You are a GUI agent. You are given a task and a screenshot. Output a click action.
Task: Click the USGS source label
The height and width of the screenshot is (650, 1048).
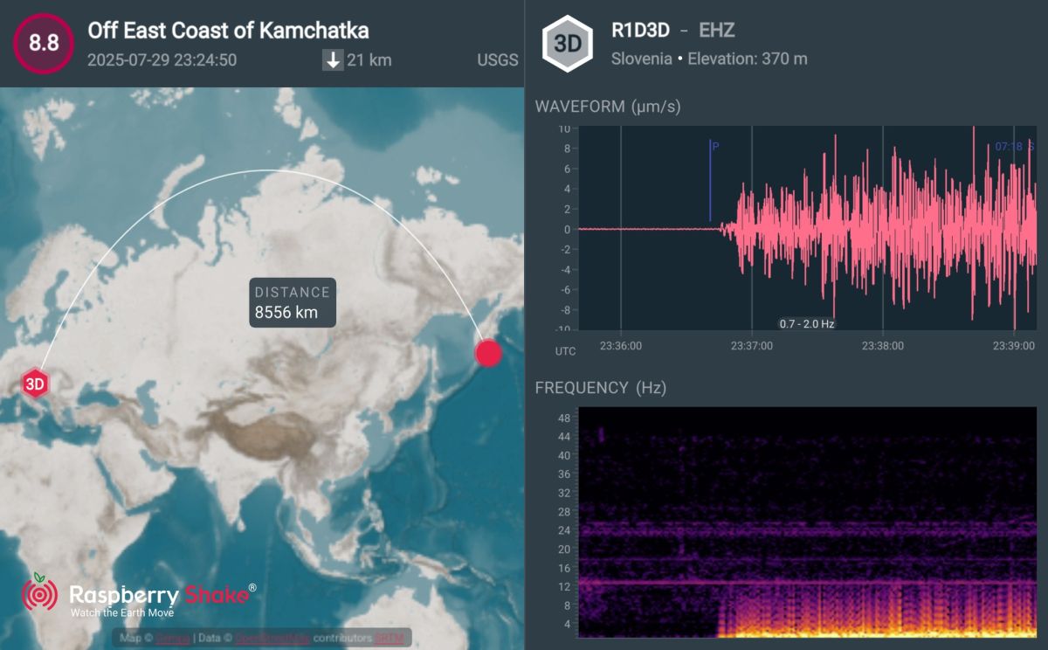(x=498, y=60)
